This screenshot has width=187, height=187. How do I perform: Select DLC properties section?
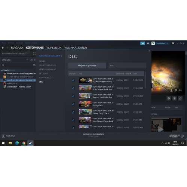point(41,82)
